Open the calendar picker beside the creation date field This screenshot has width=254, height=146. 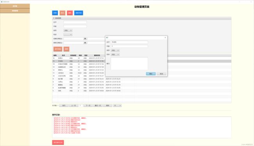85,39
